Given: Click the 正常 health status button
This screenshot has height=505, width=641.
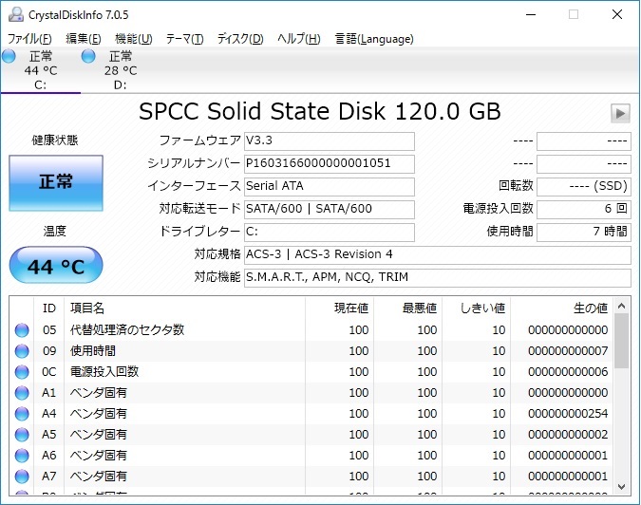Looking at the screenshot, I should tap(56, 183).
